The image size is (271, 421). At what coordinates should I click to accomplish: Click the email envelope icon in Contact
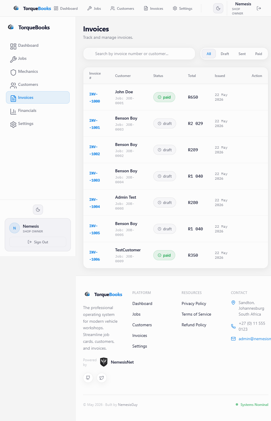[233, 339]
